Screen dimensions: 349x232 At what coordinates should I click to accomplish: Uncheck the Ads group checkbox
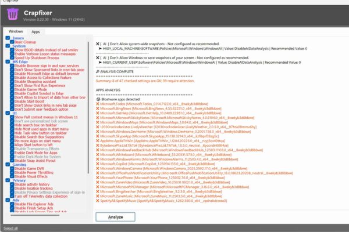click(x=8, y=200)
